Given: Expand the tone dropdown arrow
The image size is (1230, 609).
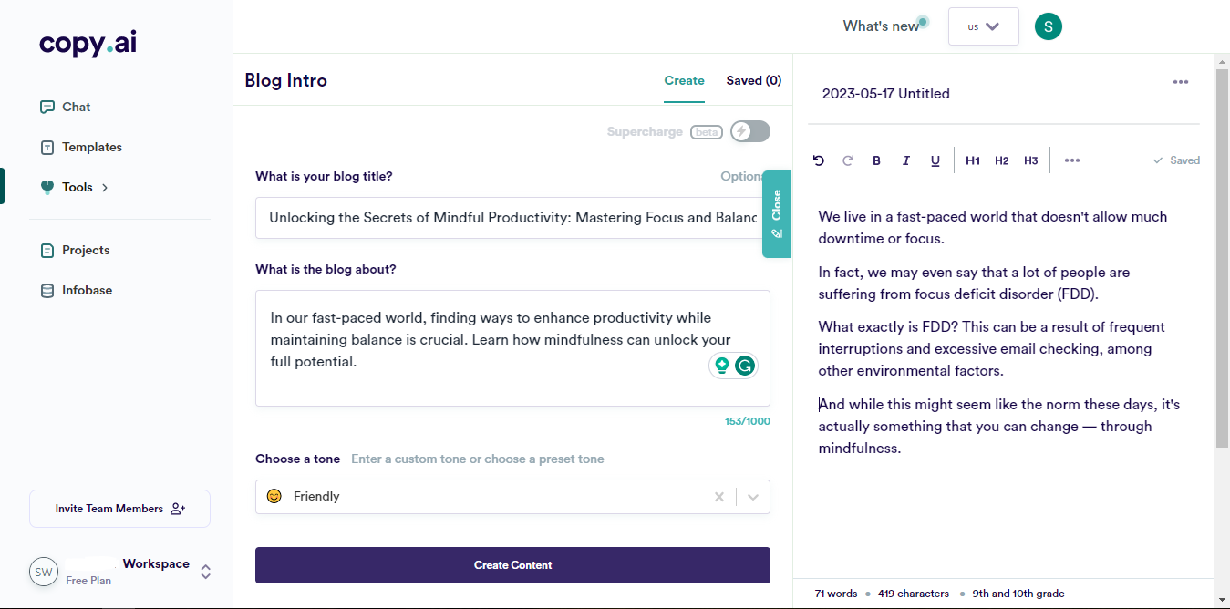Looking at the screenshot, I should (x=753, y=497).
